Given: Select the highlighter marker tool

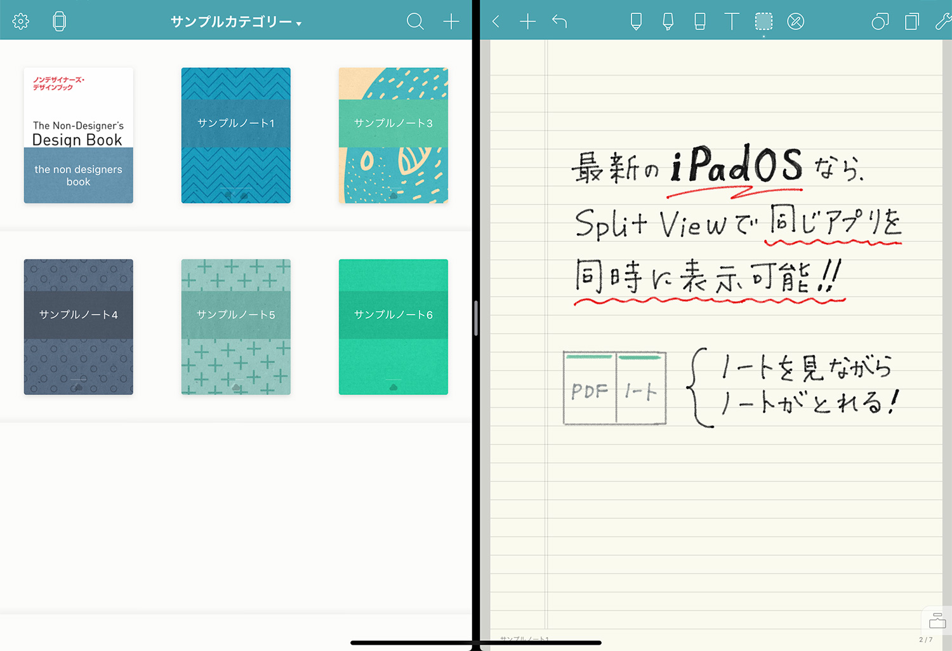Looking at the screenshot, I should [668, 22].
